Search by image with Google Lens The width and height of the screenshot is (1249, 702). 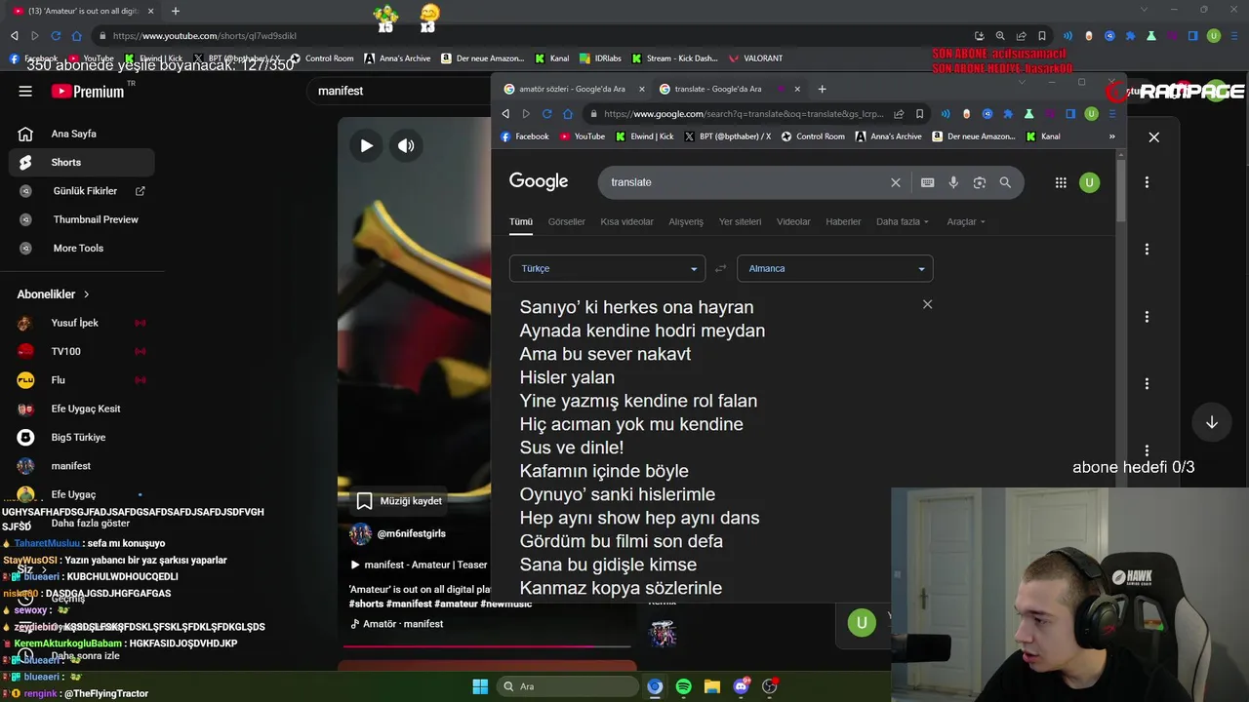tap(979, 182)
